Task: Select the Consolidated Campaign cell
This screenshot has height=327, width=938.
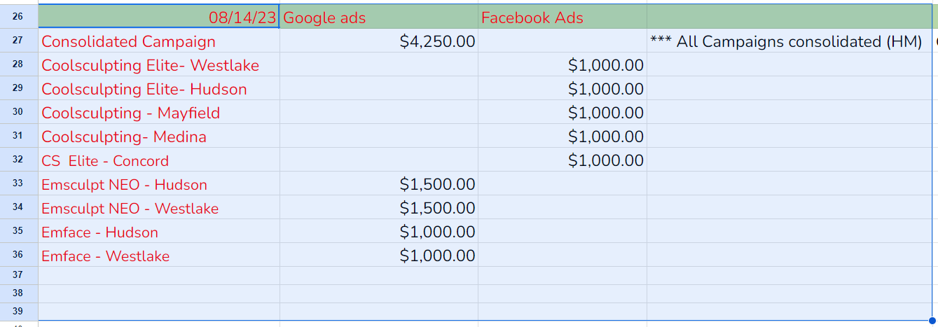Action: pyautogui.click(x=159, y=41)
